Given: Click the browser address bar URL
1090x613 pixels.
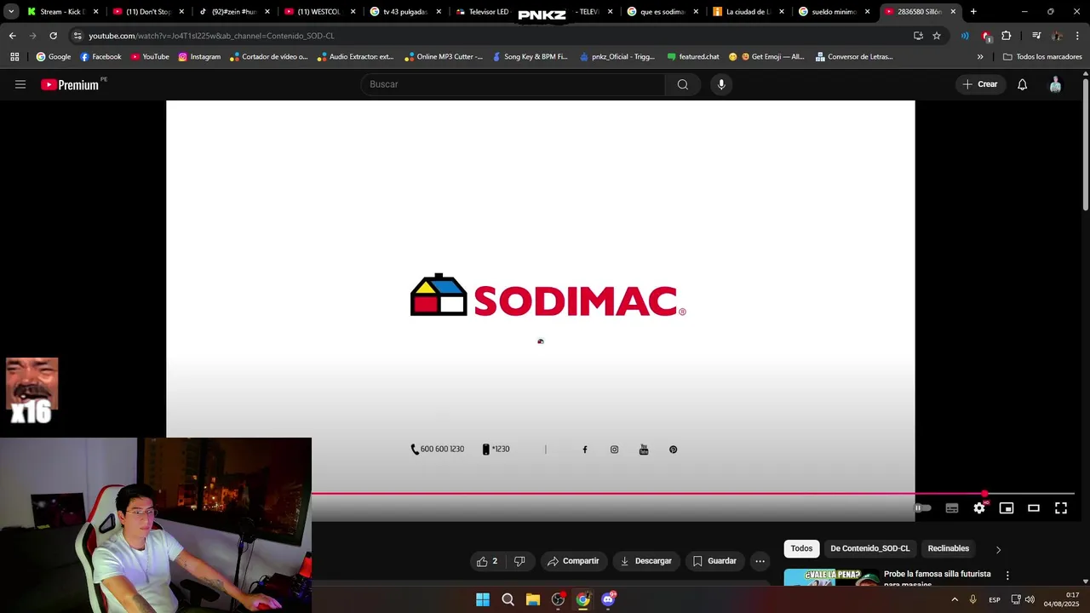Looking at the screenshot, I should coord(211,36).
